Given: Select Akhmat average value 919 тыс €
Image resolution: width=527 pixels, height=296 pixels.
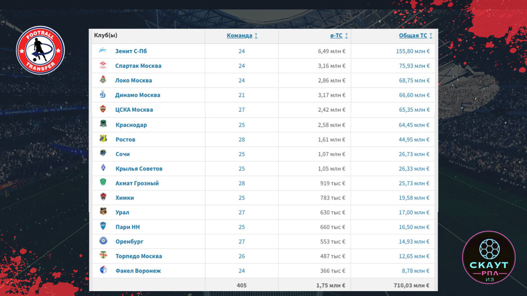Looking at the screenshot, I should pyautogui.click(x=332, y=183).
